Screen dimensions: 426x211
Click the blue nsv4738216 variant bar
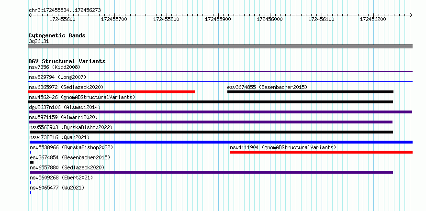coord(221,142)
